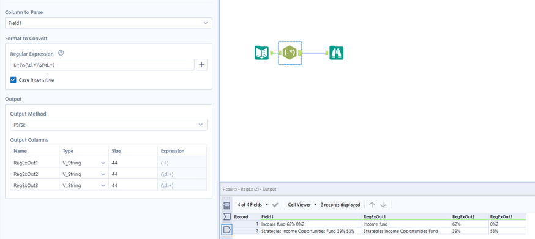Click the Record column header in Results
The image size is (535, 239).
tap(246, 217)
